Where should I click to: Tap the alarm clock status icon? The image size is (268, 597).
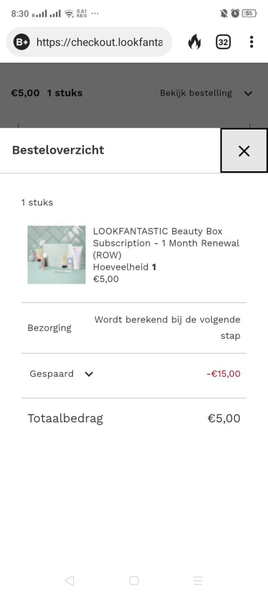(x=235, y=14)
